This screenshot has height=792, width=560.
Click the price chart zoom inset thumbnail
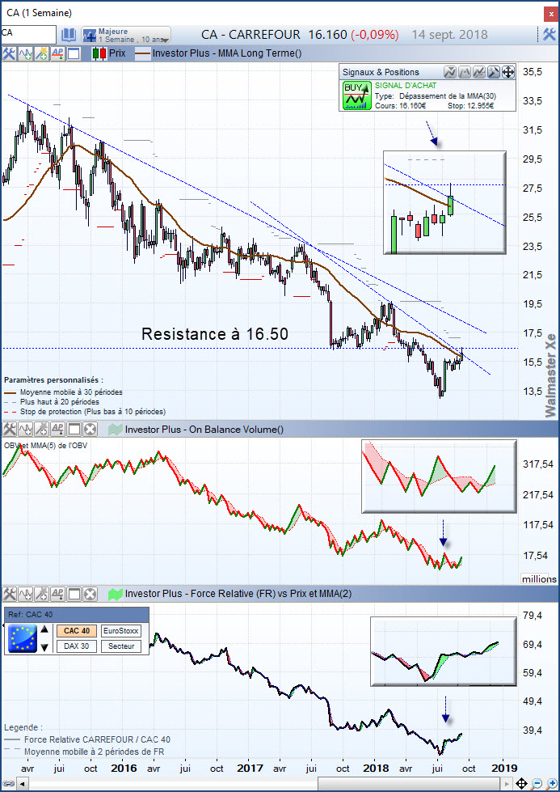444,202
